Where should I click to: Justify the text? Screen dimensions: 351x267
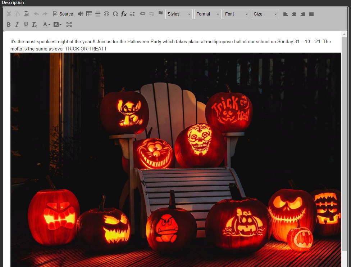click(x=311, y=14)
